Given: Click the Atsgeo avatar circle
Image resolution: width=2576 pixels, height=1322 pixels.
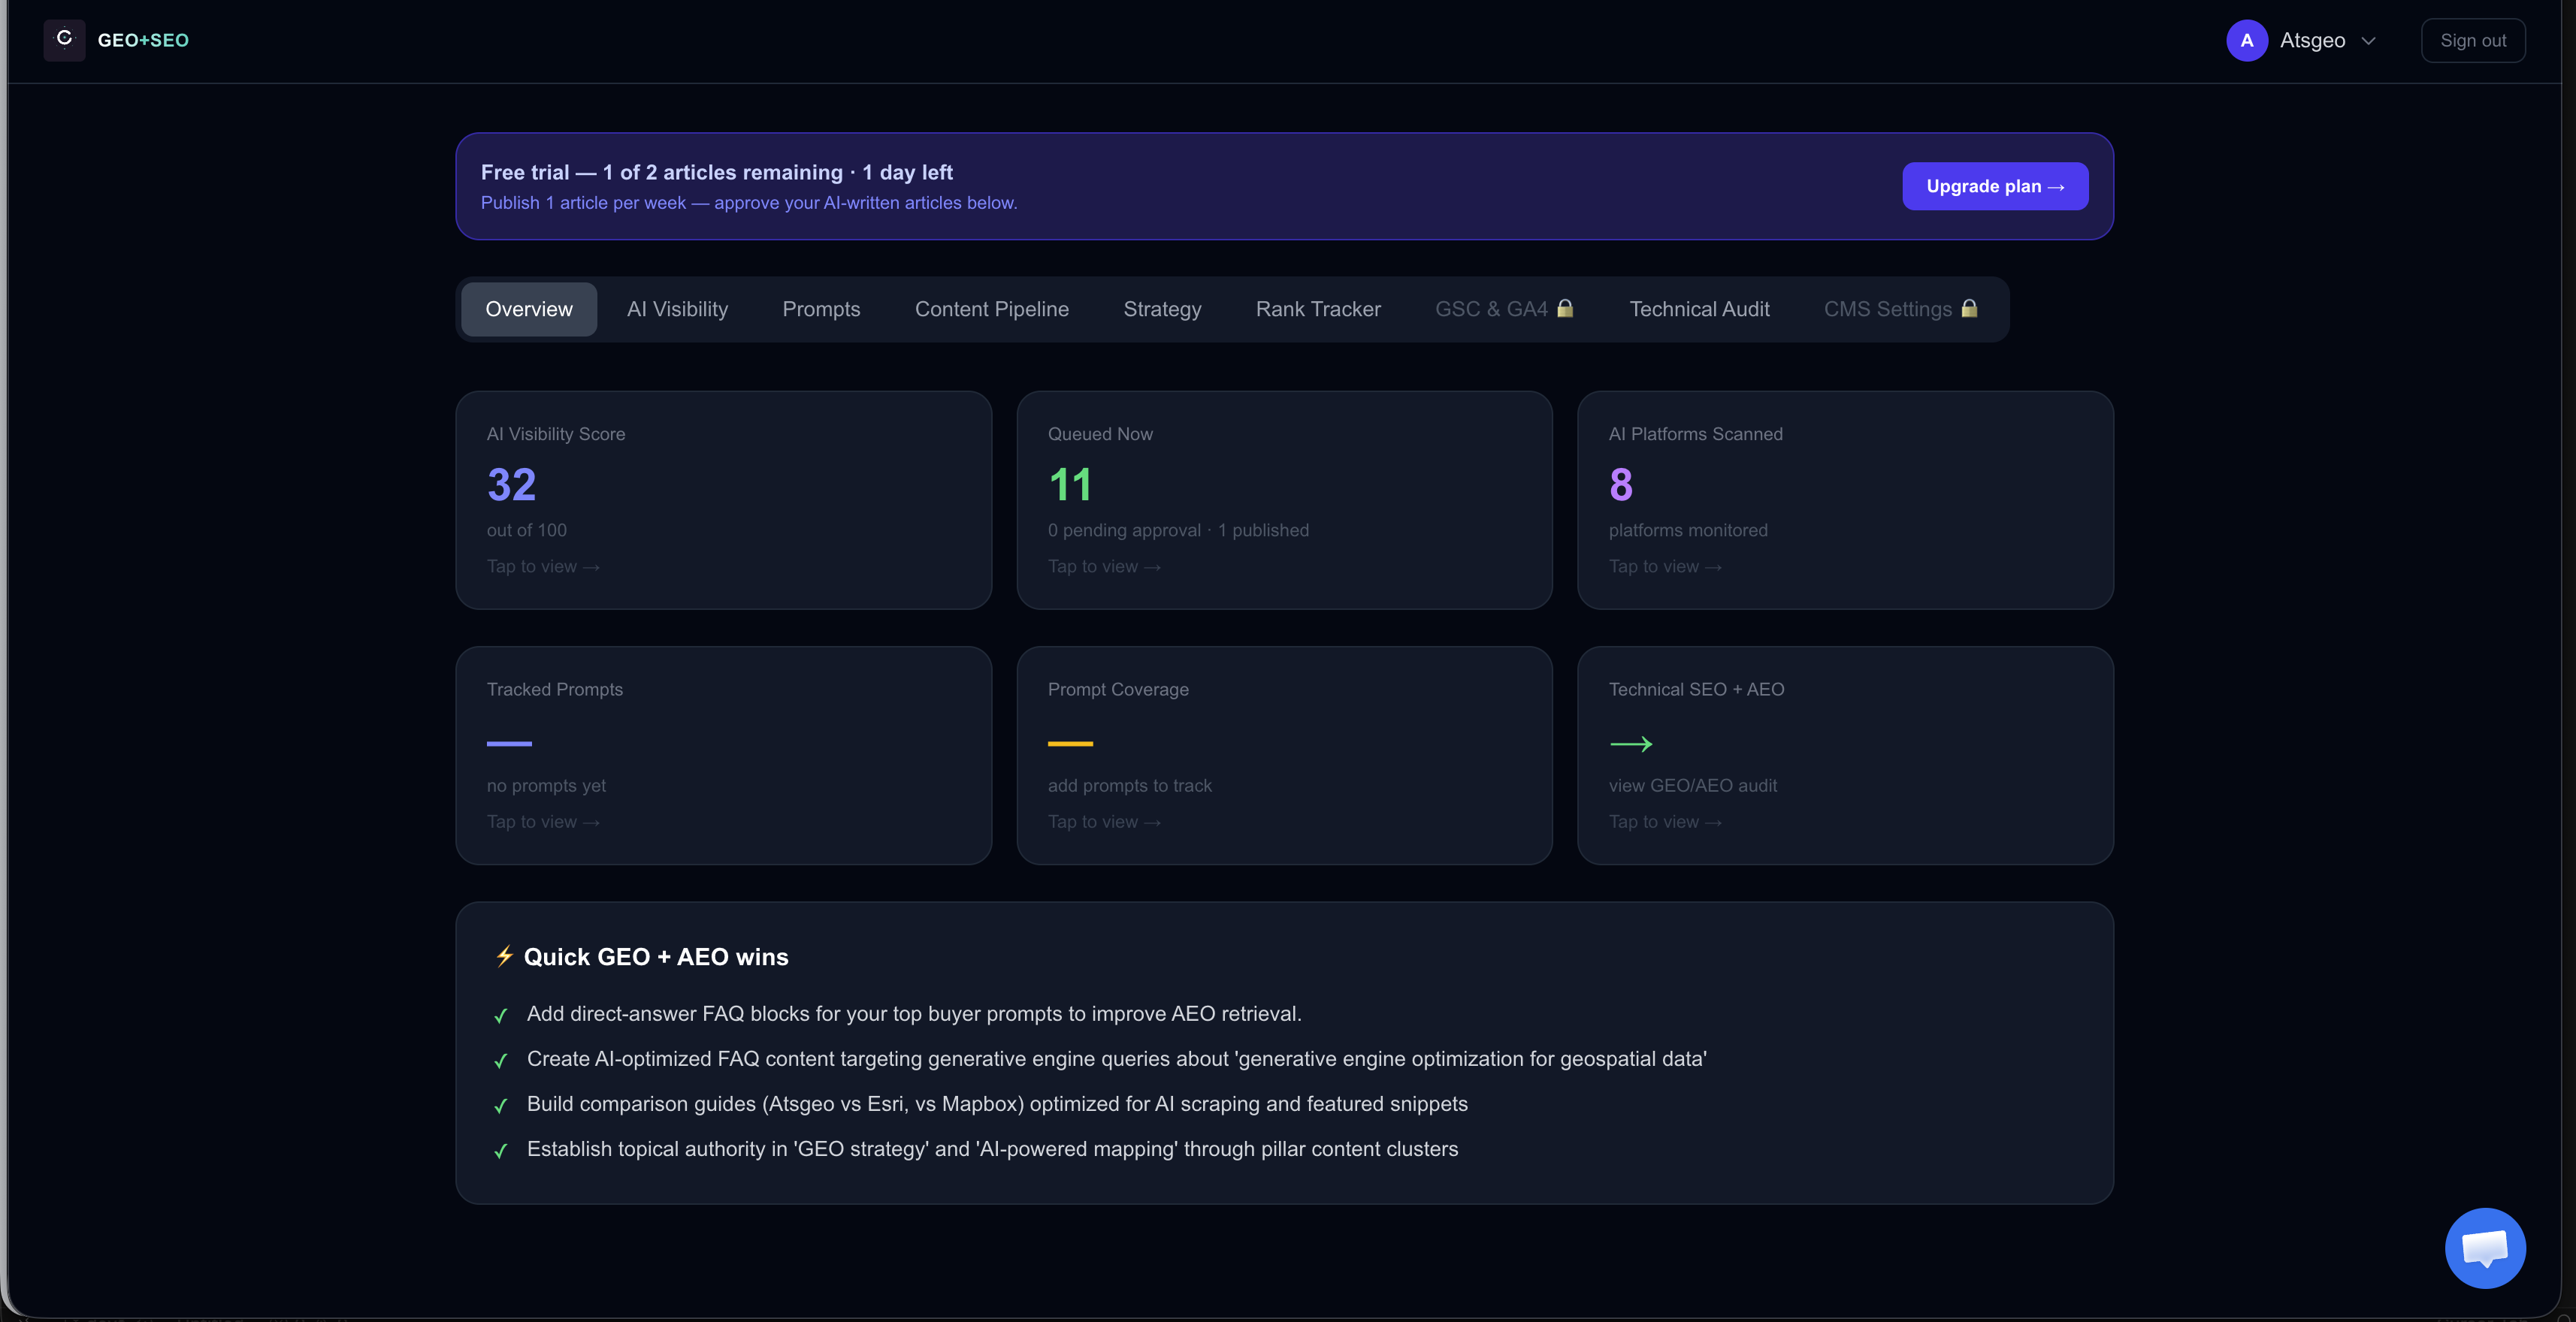Looking at the screenshot, I should [2246, 41].
